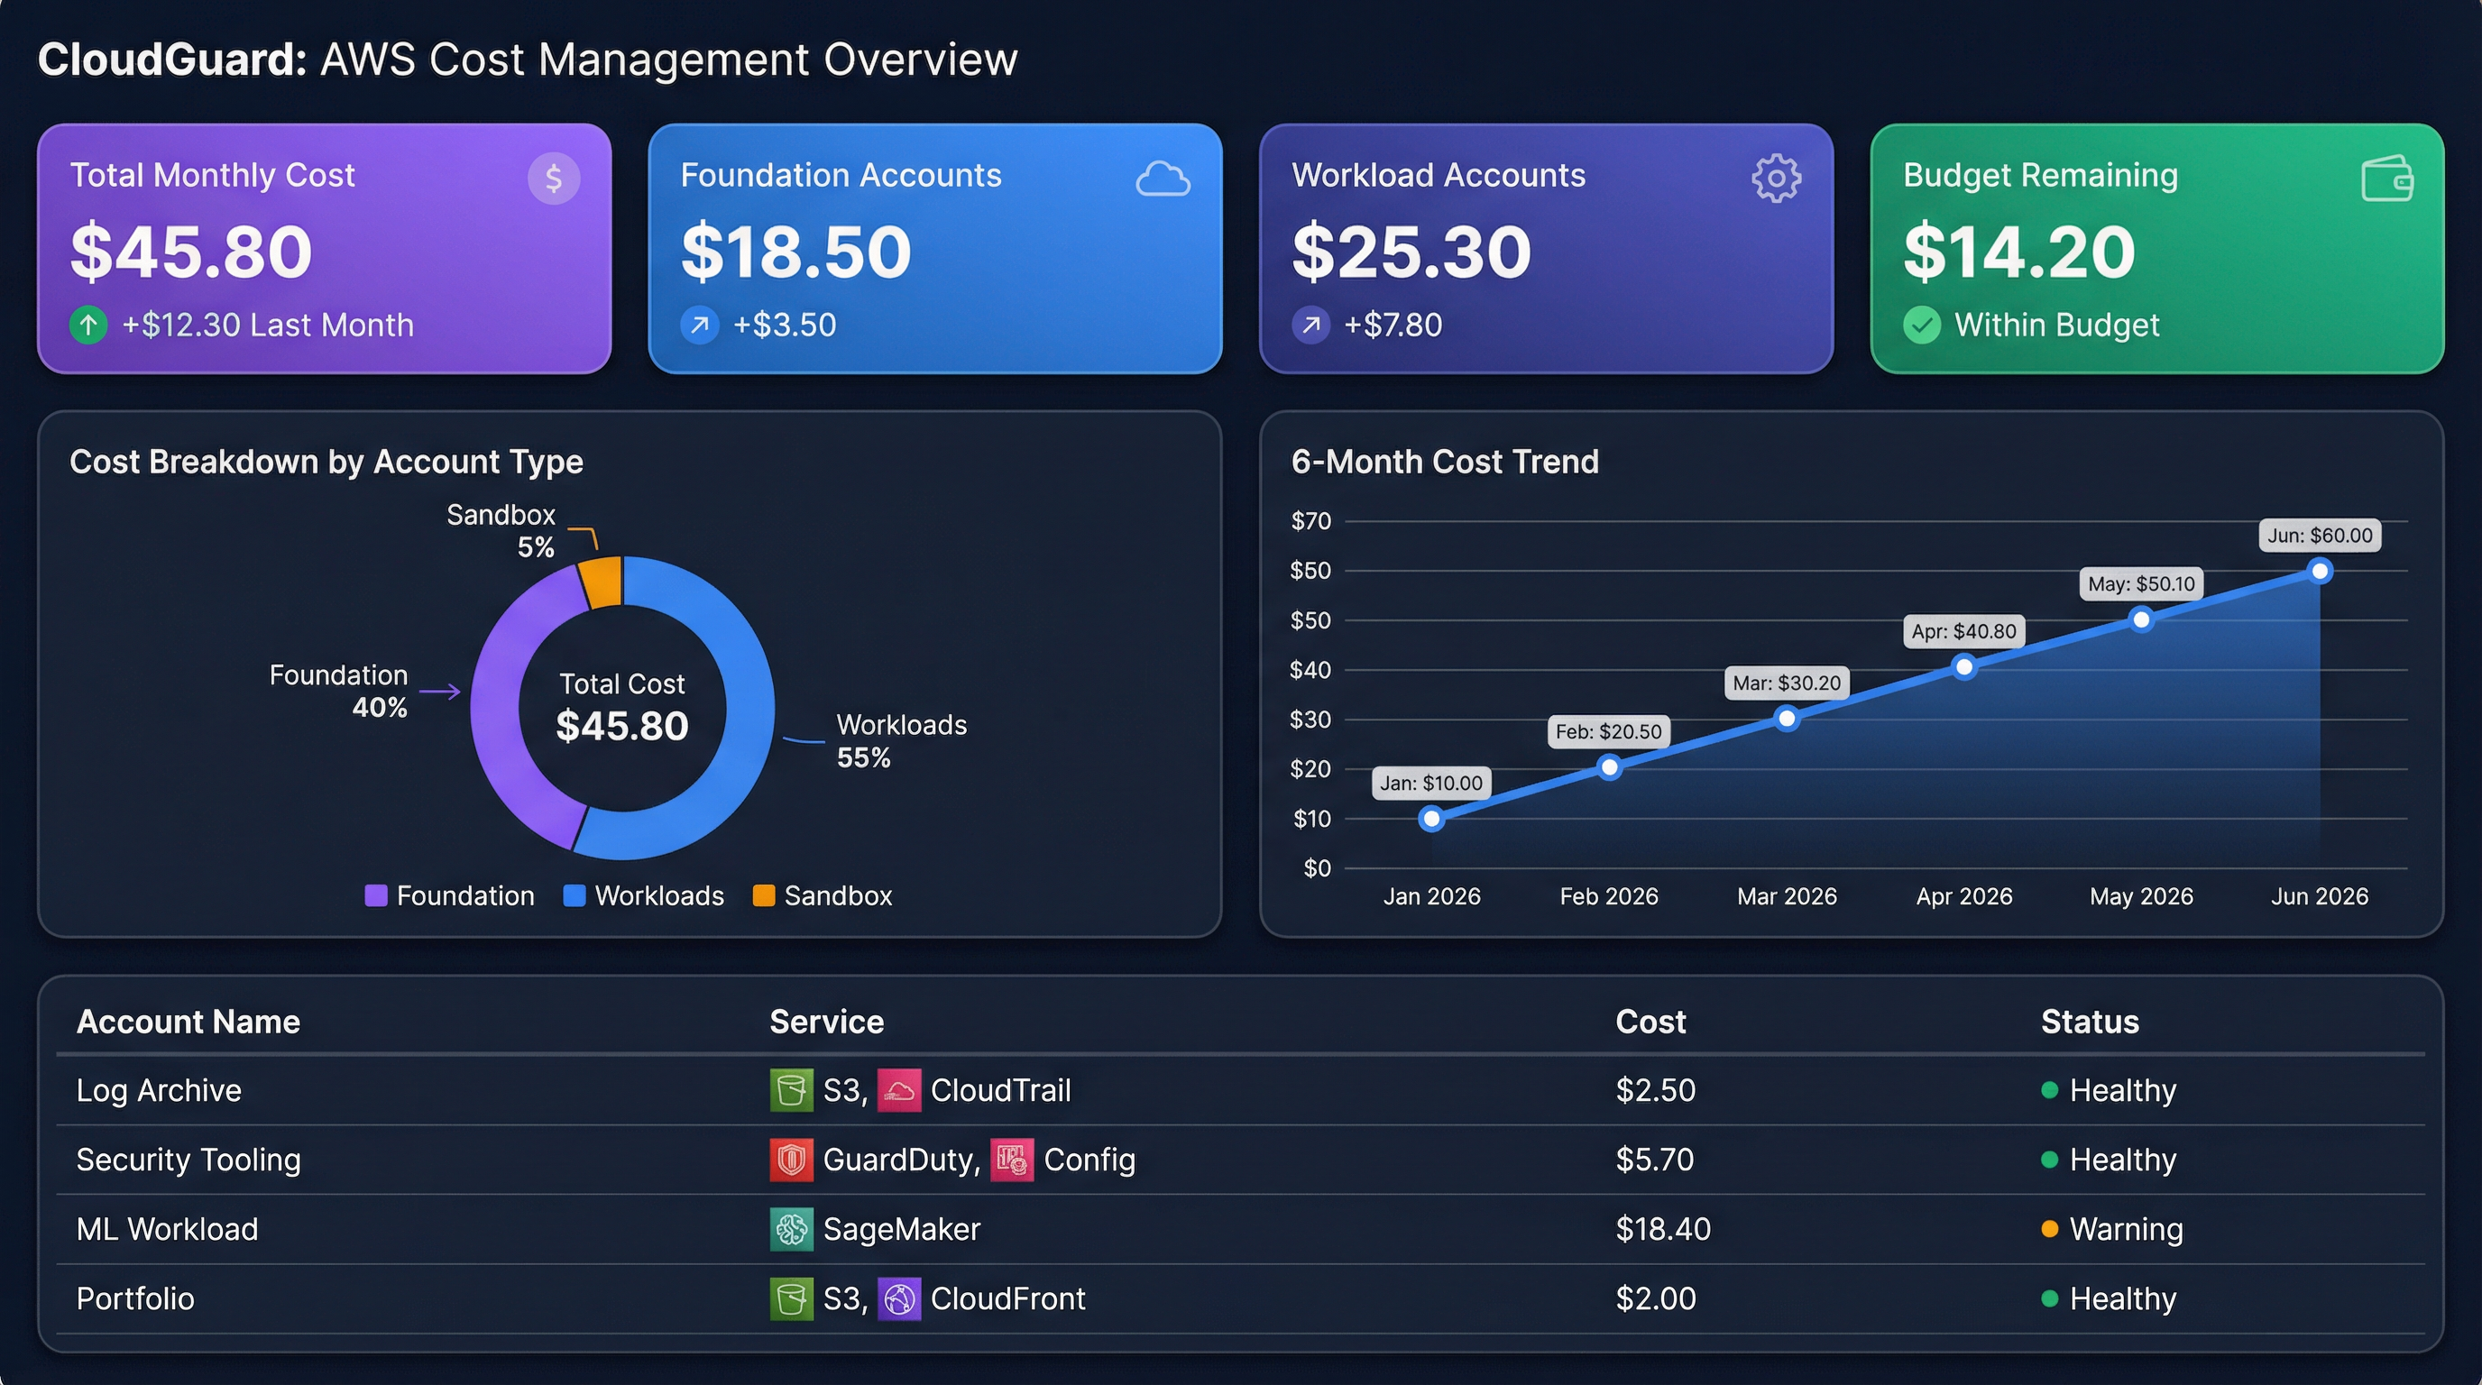Screen dimensions: 2482x1385
Task: Click the upward trend arrow on Total Monthly Cost
Action: [x=88, y=325]
